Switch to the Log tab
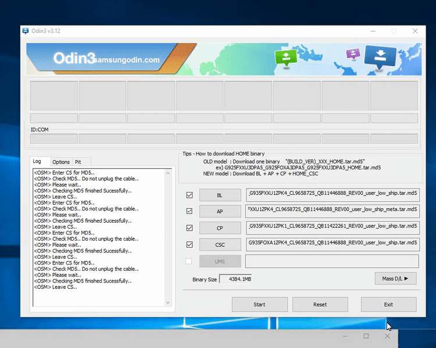This screenshot has height=348, width=436. [x=37, y=161]
